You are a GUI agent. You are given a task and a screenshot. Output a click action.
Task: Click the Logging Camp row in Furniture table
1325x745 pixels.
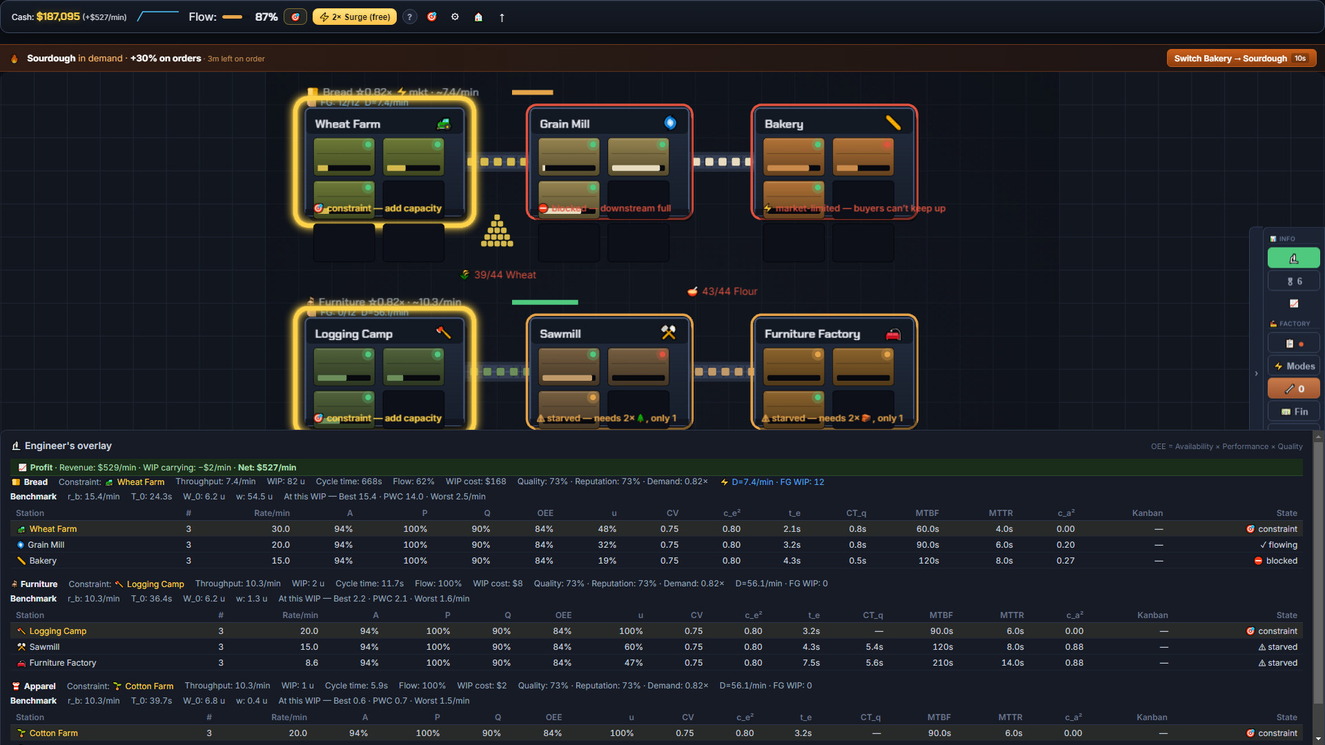(656, 631)
